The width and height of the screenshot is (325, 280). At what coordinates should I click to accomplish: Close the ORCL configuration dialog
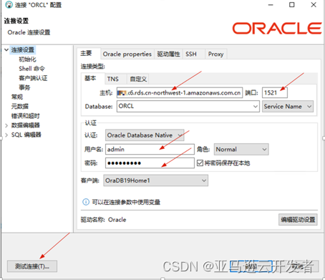pos(314,5)
